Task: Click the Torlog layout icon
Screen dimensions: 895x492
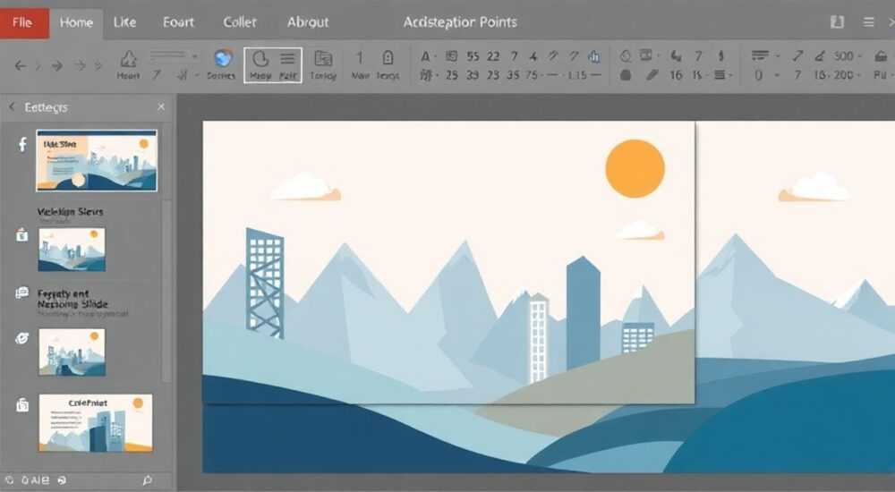Action: [x=323, y=58]
